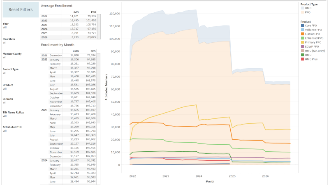This screenshot has width=329, height=185.
Task: Select 2021 December in Enrollment by Month
Action: tap(68, 55)
